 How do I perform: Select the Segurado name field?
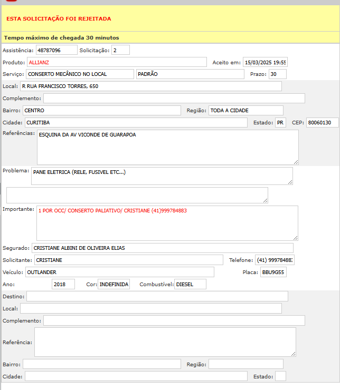pyautogui.click(x=162, y=248)
